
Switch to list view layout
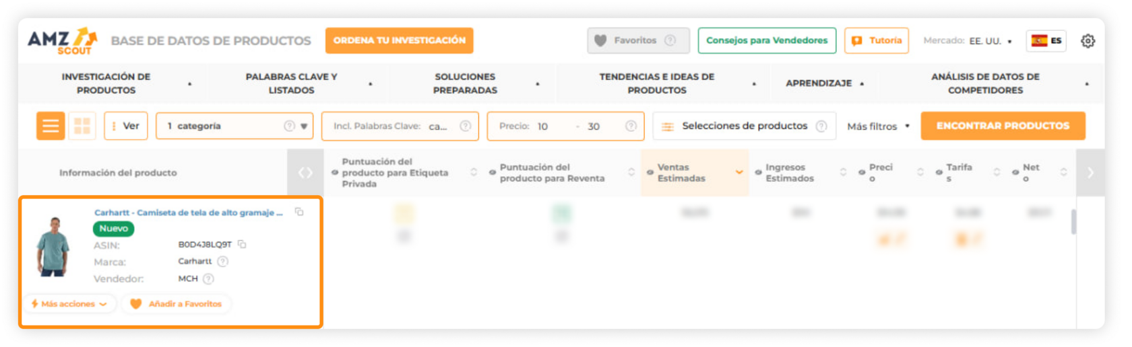click(51, 126)
